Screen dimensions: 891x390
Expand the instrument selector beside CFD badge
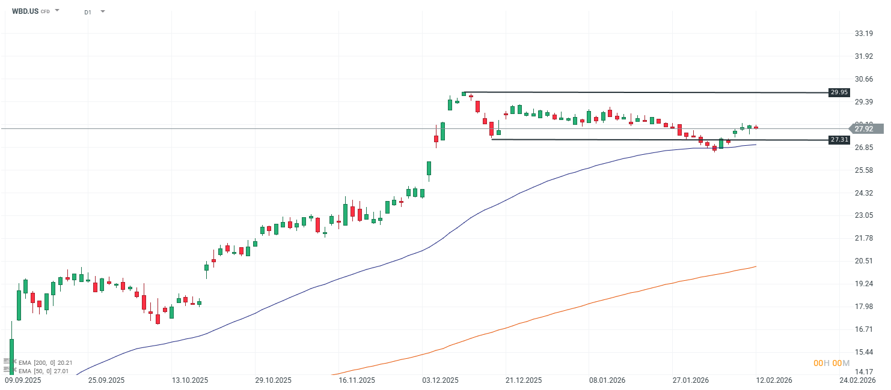coord(57,10)
